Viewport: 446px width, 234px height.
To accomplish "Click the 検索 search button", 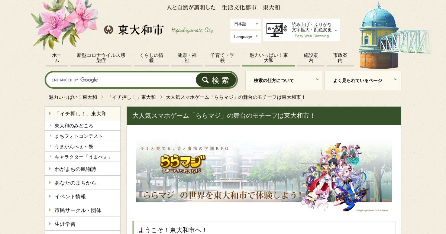I will click(216, 80).
